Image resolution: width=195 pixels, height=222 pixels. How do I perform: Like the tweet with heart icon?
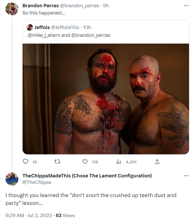point(85,162)
